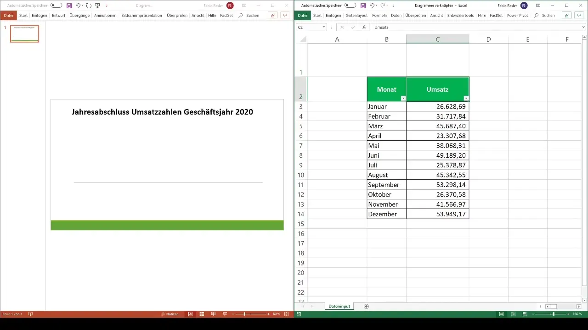Open Datei tab in Excel

pyautogui.click(x=302, y=15)
